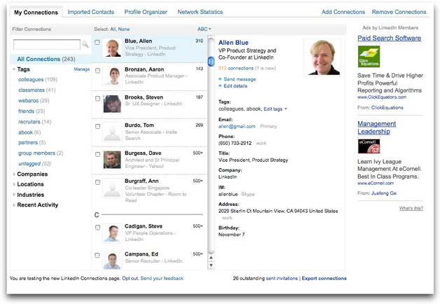440x304 pixels.
Task: Open the Network Statistics tab
Action: coord(200,12)
